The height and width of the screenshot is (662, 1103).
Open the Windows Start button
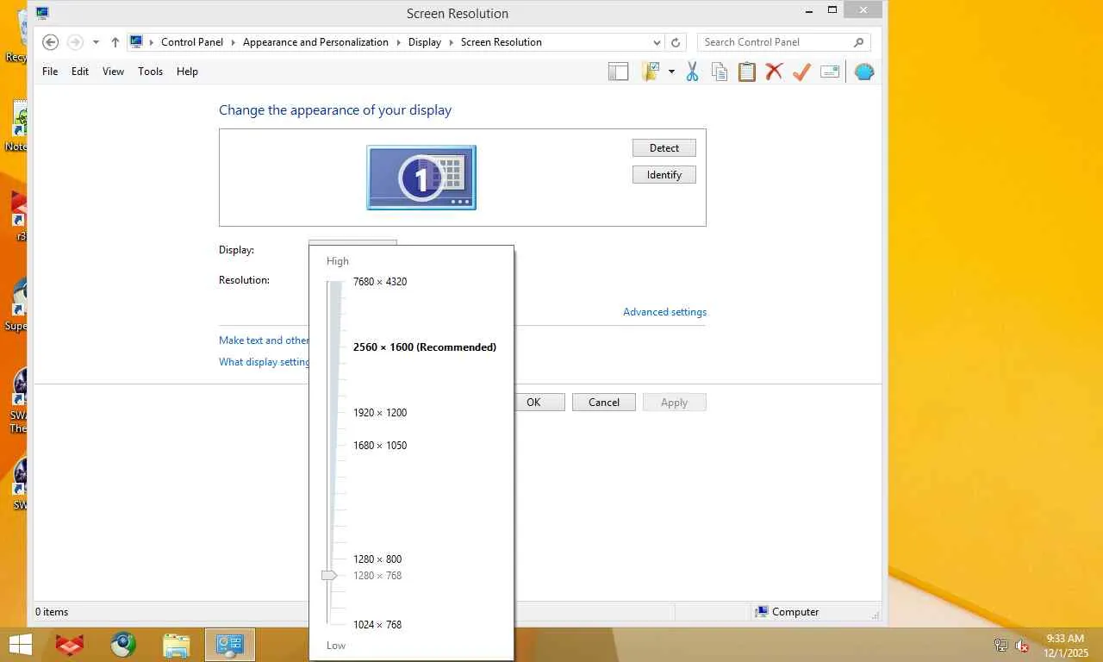(20, 645)
